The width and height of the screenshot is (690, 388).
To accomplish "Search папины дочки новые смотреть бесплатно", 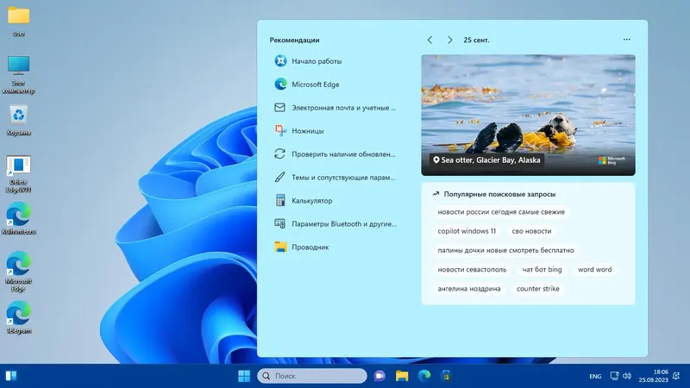I will [505, 250].
